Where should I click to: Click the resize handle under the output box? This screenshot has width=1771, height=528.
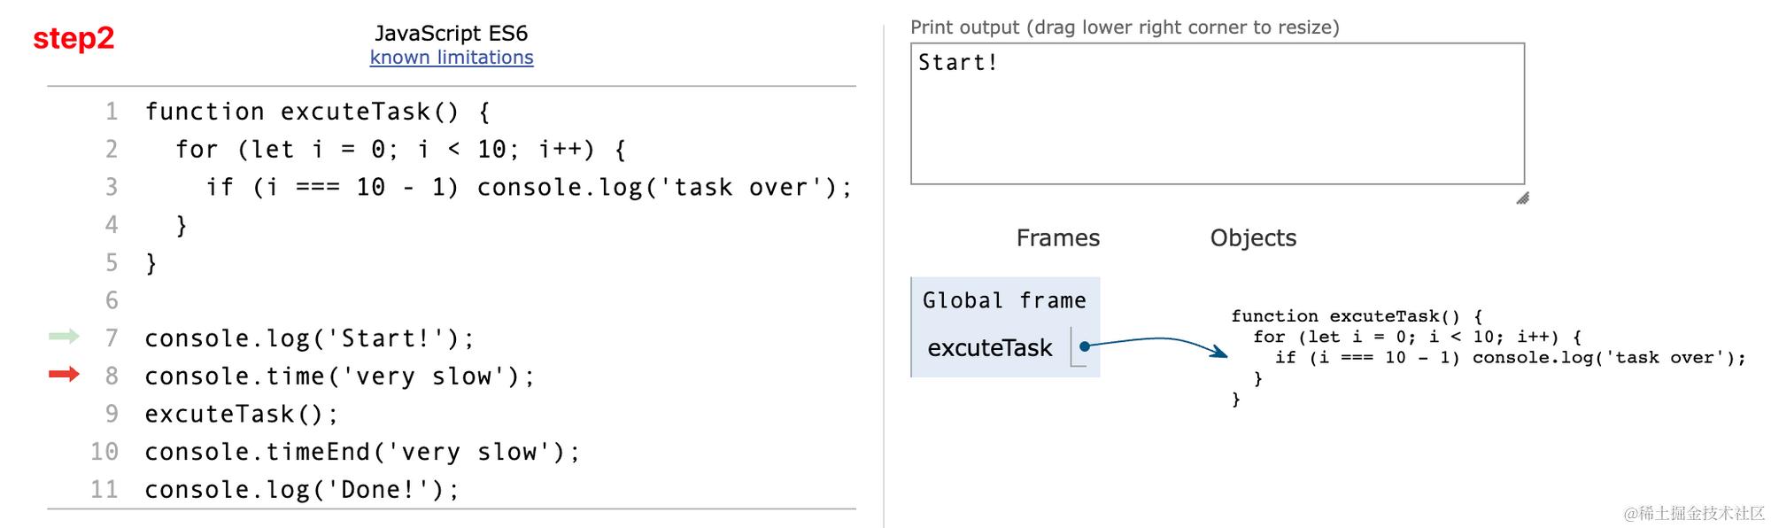click(x=1521, y=198)
